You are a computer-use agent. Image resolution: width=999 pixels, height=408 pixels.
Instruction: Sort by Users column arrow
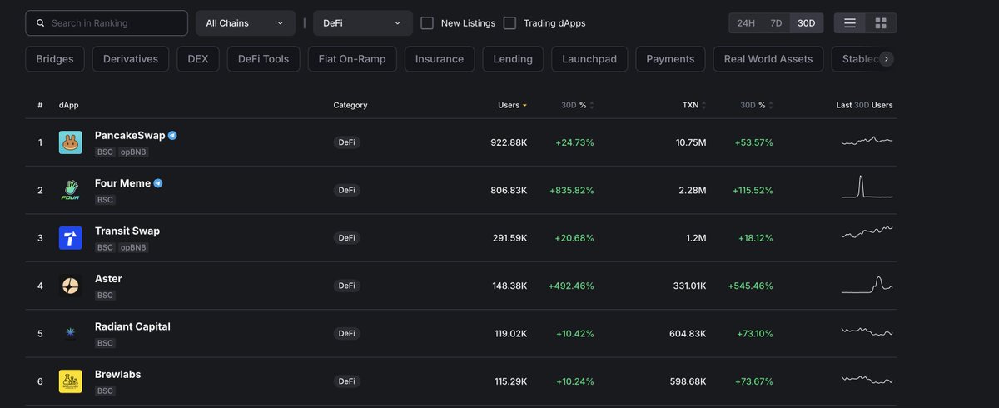pyautogui.click(x=524, y=106)
